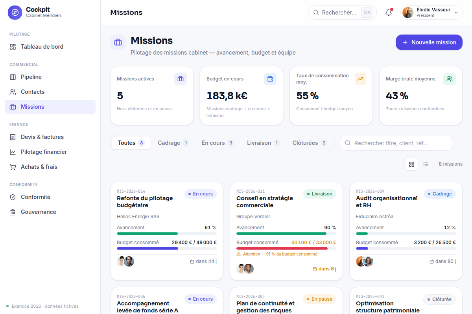The width and height of the screenshot is (472, 314).
Task: Click budget bar of Fiduciaire Astréa mission
Action: click(406, 248)
